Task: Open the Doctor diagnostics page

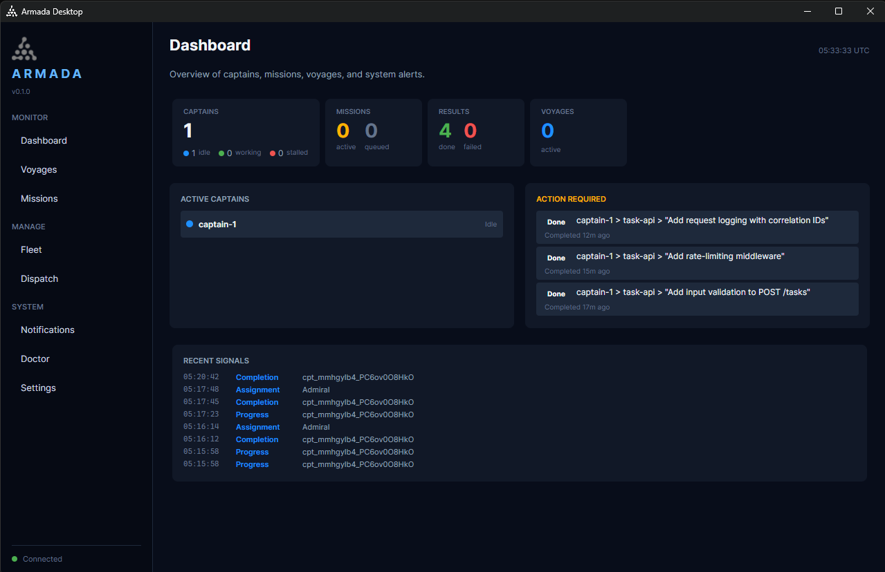Action: [x=35, y=359]
